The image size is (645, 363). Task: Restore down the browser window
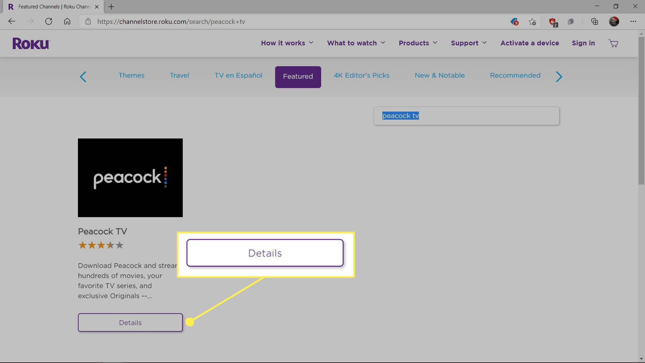pyautogui.click(x=616, y=6)
